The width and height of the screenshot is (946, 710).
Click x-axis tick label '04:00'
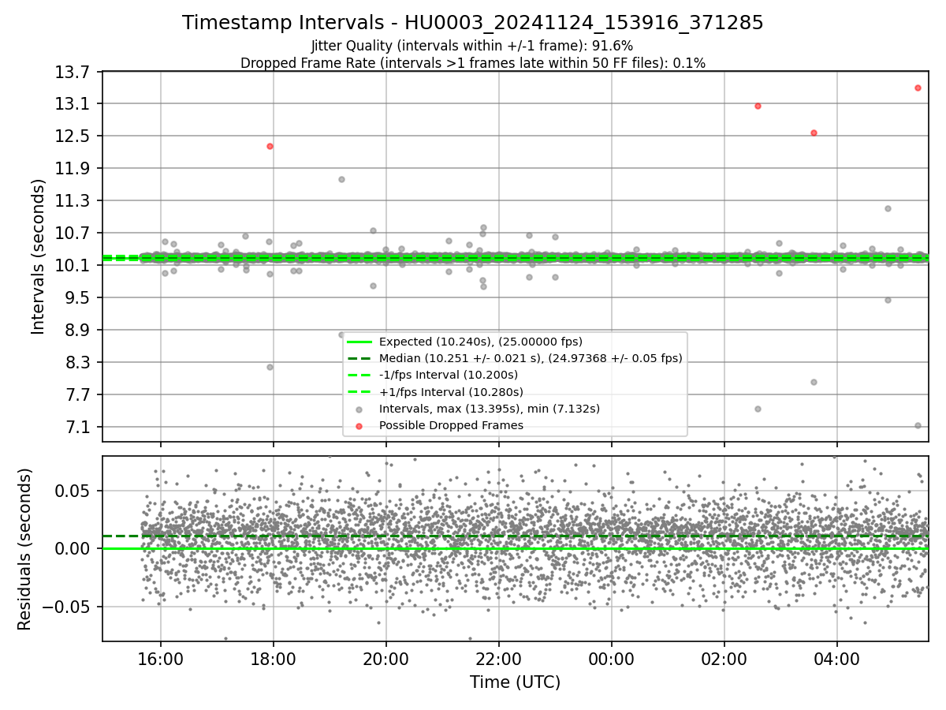837,659
